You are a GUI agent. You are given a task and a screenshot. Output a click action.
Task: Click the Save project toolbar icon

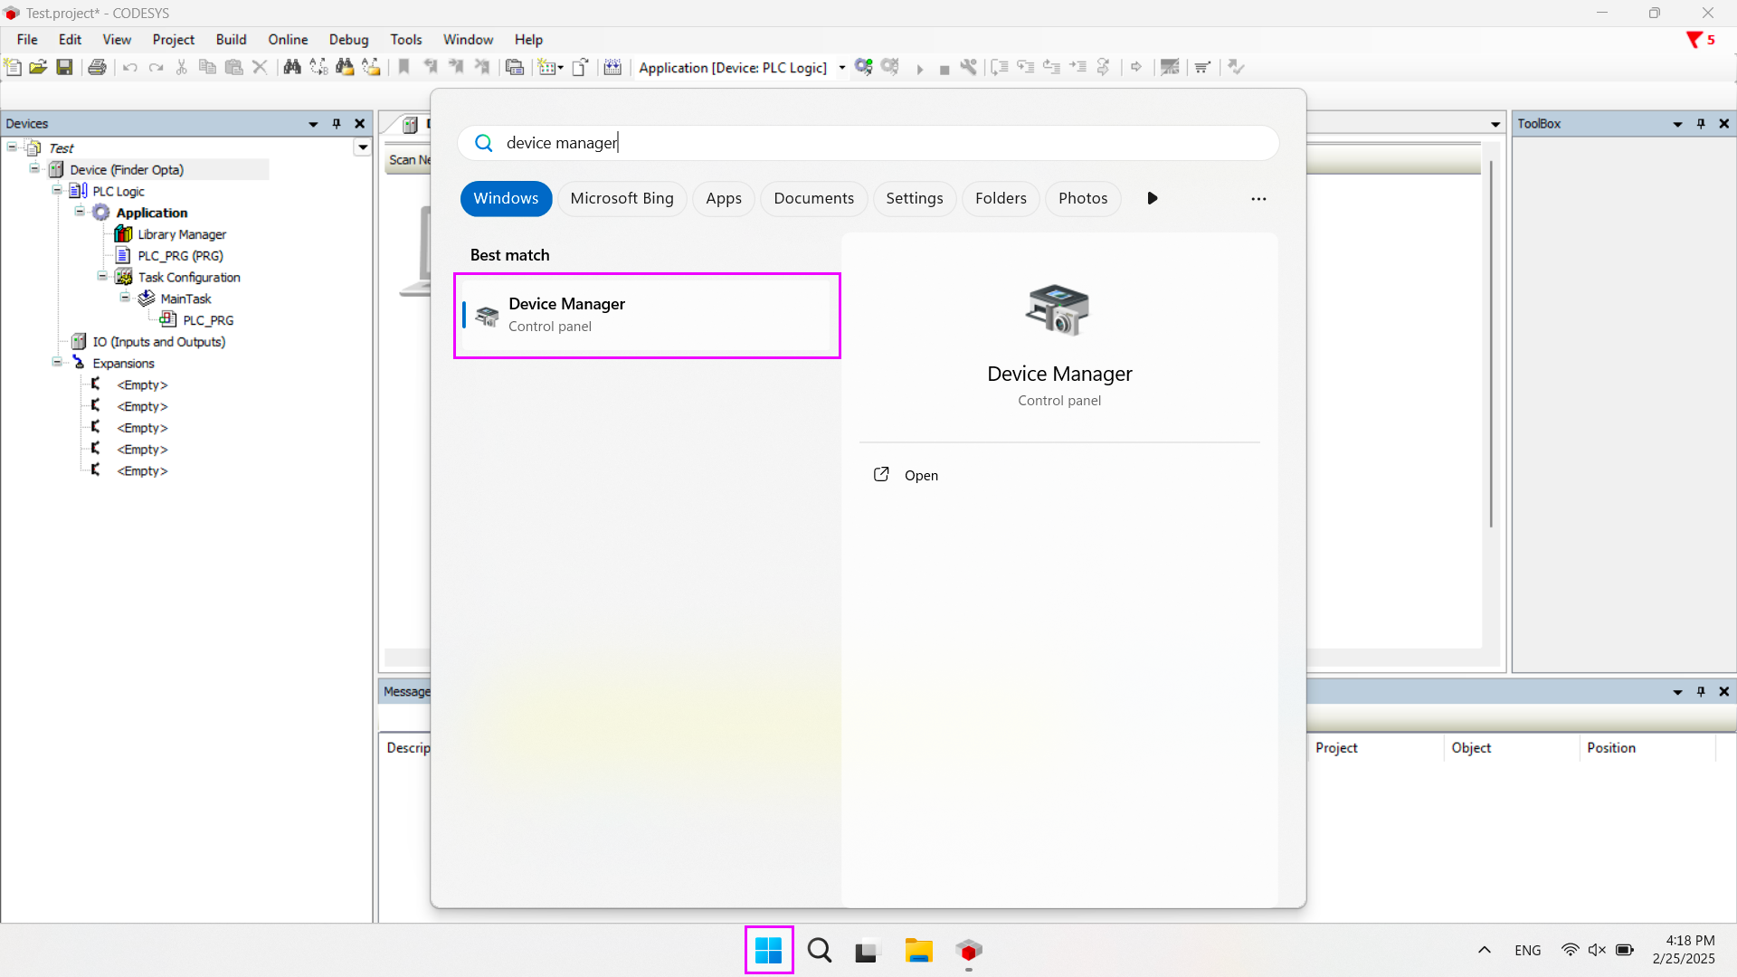click(x=64, y=67)
